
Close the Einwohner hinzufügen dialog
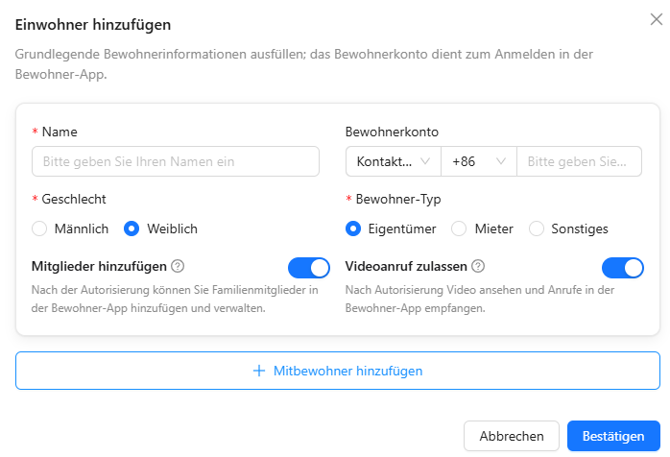coord(656,19)
